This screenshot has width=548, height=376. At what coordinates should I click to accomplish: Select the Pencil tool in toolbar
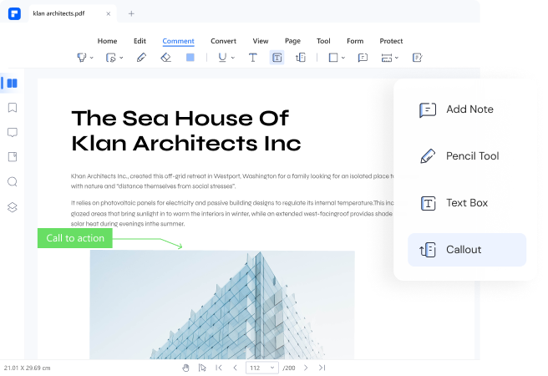tap(141, 58)
